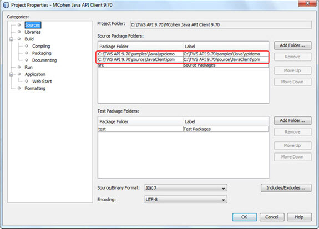Click Source Package Folder column header
319x229 pixels.
click(140, 47)
